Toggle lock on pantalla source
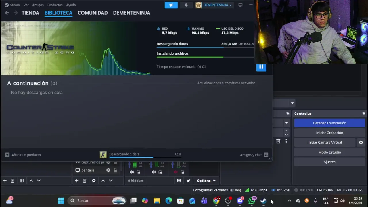 (x=115, y=170)
